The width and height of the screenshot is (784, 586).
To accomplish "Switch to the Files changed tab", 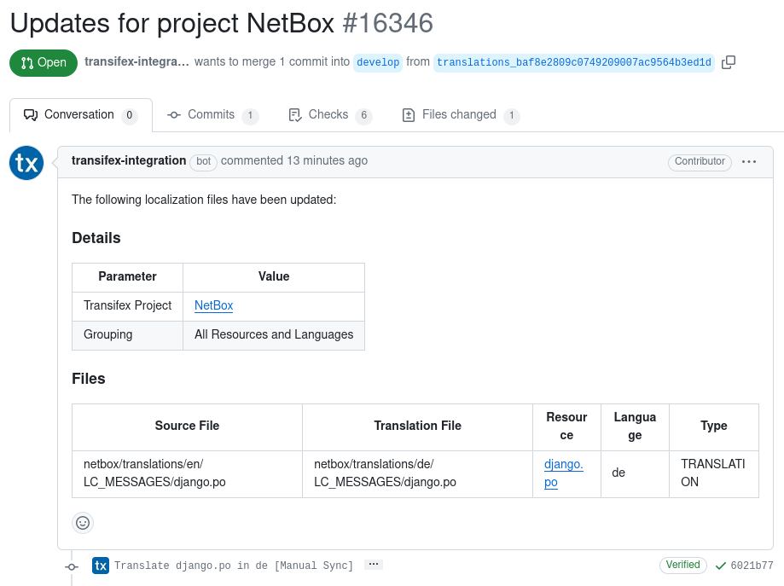I will click(460, 114).
